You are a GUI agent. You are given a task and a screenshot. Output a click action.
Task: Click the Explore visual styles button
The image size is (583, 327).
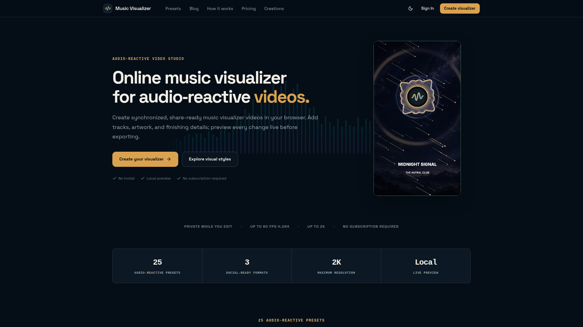(x=210, y=159)
